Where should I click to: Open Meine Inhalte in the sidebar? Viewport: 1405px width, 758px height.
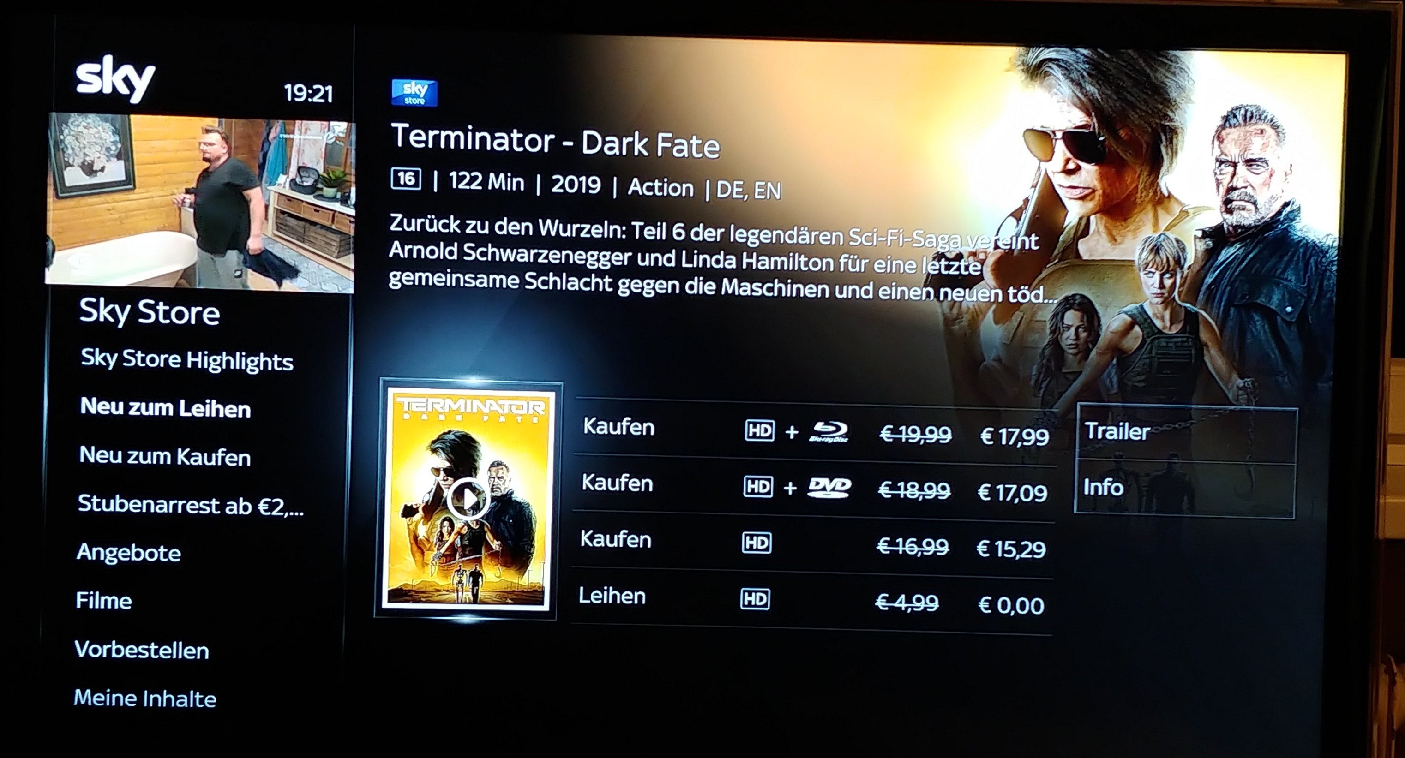[145, 698]
